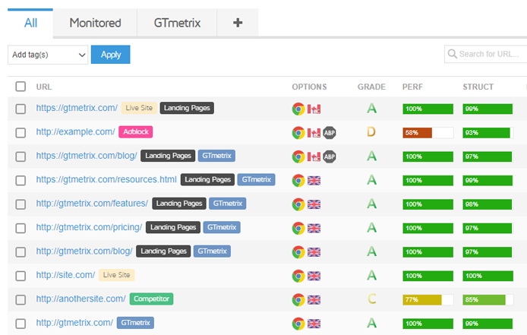Viewport: 527px width, 335px height.
Task: Click 58% performance bar for example.com
Action: tap(428, 133)
